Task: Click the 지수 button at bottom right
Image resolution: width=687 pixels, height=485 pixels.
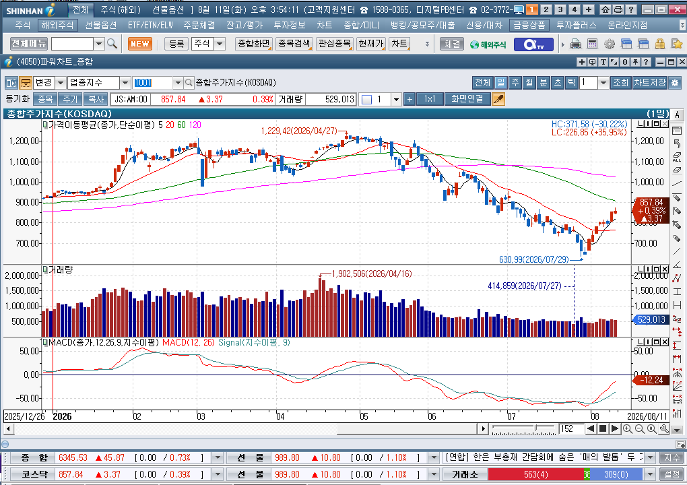Action: pos(672,458)
